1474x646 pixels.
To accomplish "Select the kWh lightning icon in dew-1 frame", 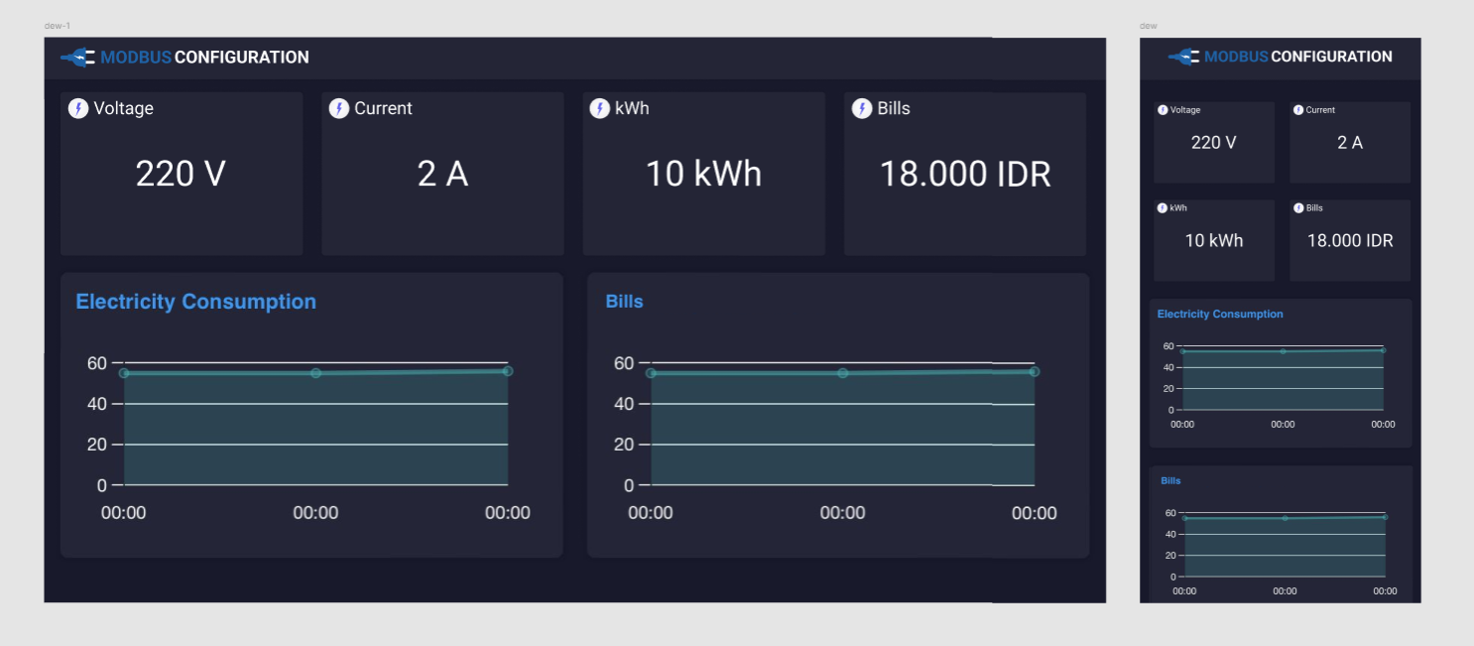I will pos(599,108).
